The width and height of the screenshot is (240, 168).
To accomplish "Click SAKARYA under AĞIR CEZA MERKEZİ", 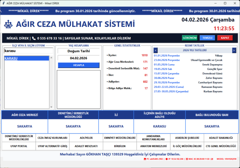I will 25,126.
